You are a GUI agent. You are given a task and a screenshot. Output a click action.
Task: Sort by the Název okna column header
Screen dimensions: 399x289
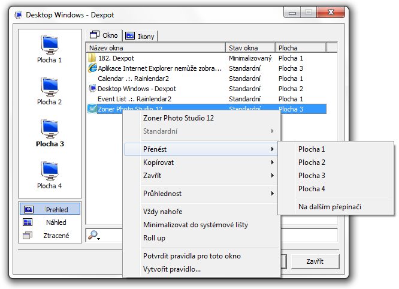coord(156,48)
